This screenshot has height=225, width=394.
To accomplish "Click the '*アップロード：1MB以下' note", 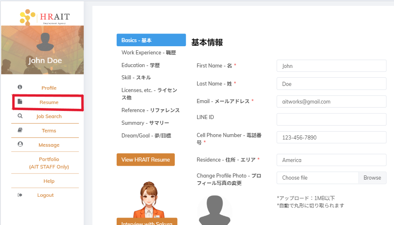I will pos(306,198).
